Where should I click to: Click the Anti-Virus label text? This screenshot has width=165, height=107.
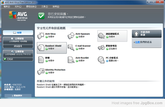coord(50,34)
